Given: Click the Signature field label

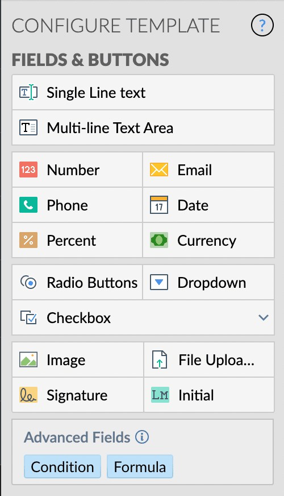Looking at the screenshot, I should (77, 396).
